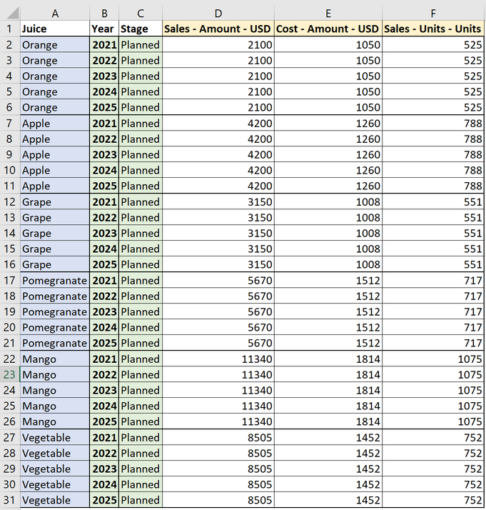Screen dimensions: 486x510
Task: Select Mango cell in row 23
Action: pyautogui.click(x=55, y=374)
